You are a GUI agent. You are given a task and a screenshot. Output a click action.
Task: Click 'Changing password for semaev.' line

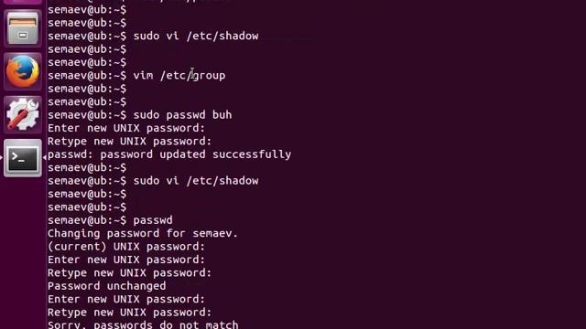pyautogui.click(x=143, y=234)
